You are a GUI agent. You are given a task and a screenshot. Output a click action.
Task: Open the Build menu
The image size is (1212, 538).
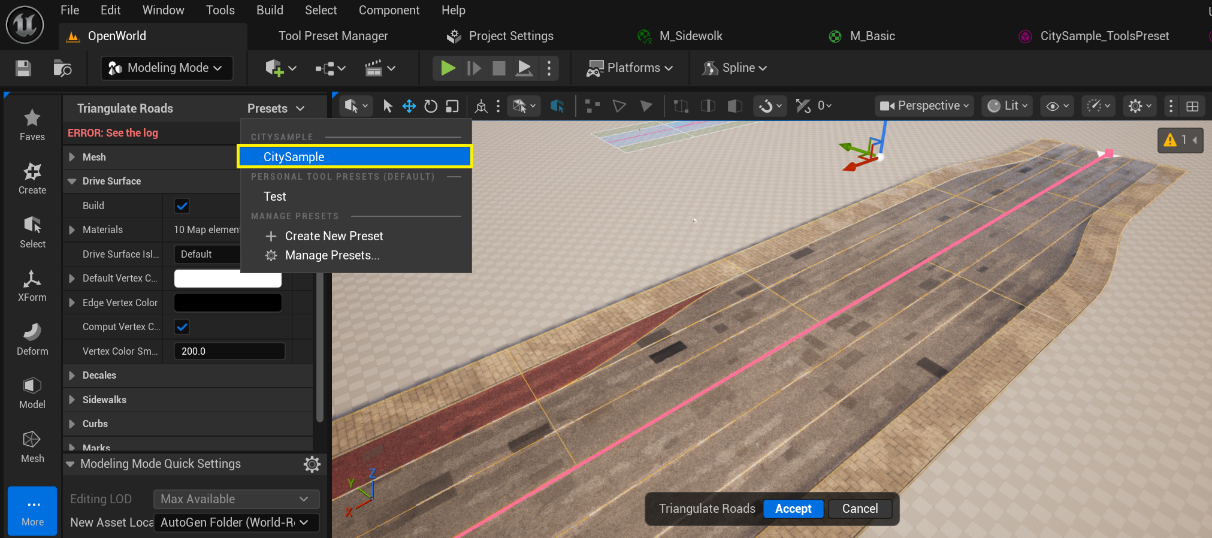click(270, 10)
